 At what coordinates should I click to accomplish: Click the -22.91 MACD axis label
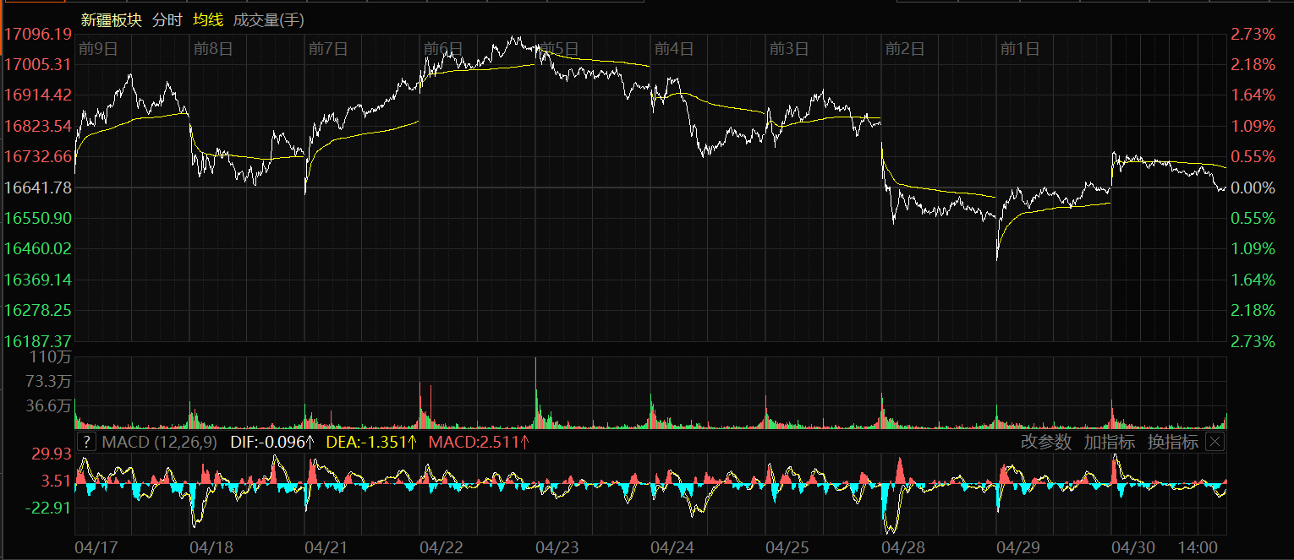(x=49, y=508)
